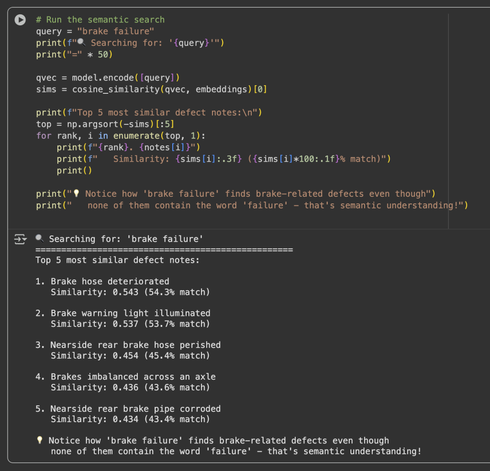Click 'Similarity: 0.537 (53.7% match)'
This screenshot has width=490, height=471.
coord(130,324)
